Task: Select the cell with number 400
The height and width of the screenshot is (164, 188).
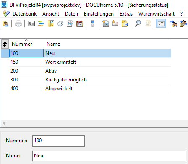Action: (26, 89)
